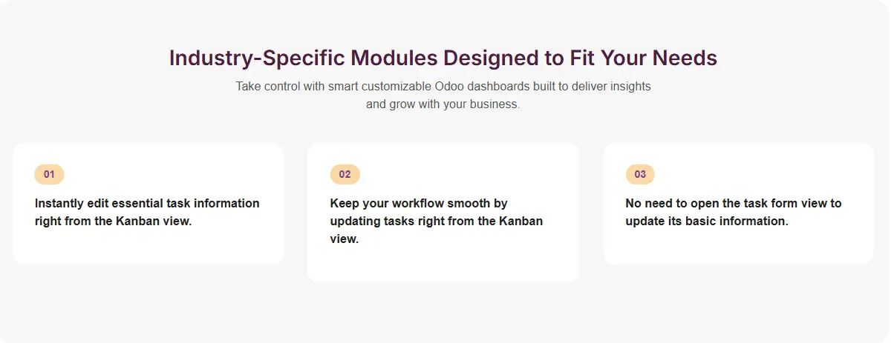Click the 02 number badge

click(345, 175)
